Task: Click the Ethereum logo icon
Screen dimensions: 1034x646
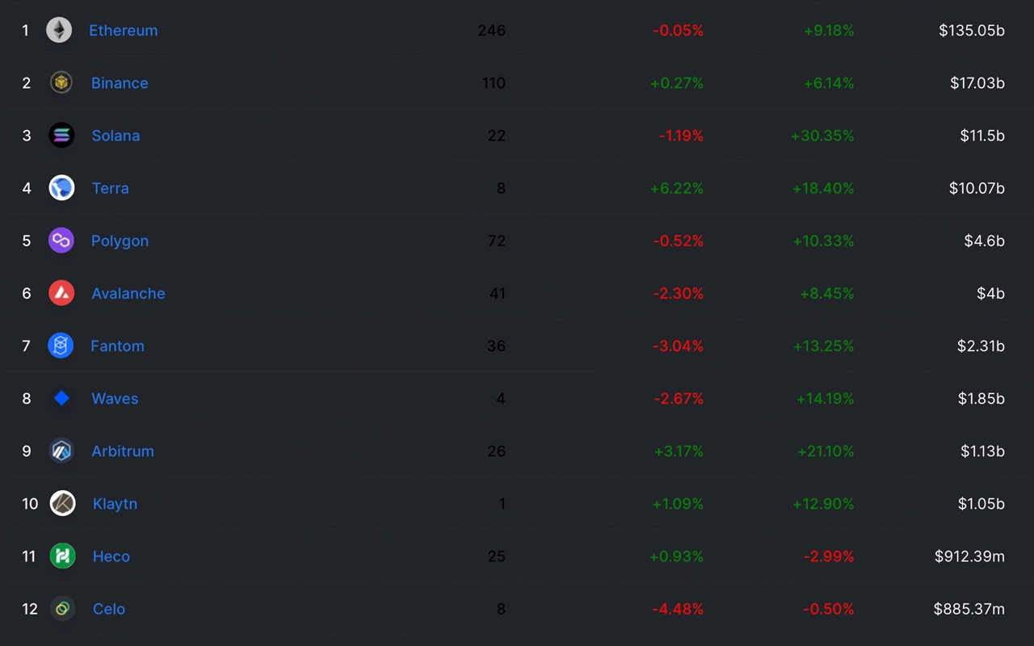Action: [x=59, y=31]
